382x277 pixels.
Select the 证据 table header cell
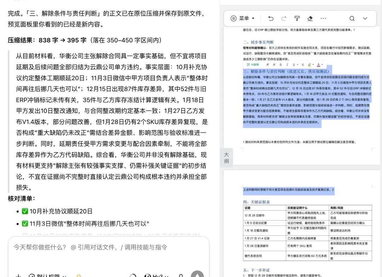pyautogui.click(x=264, y=208)
